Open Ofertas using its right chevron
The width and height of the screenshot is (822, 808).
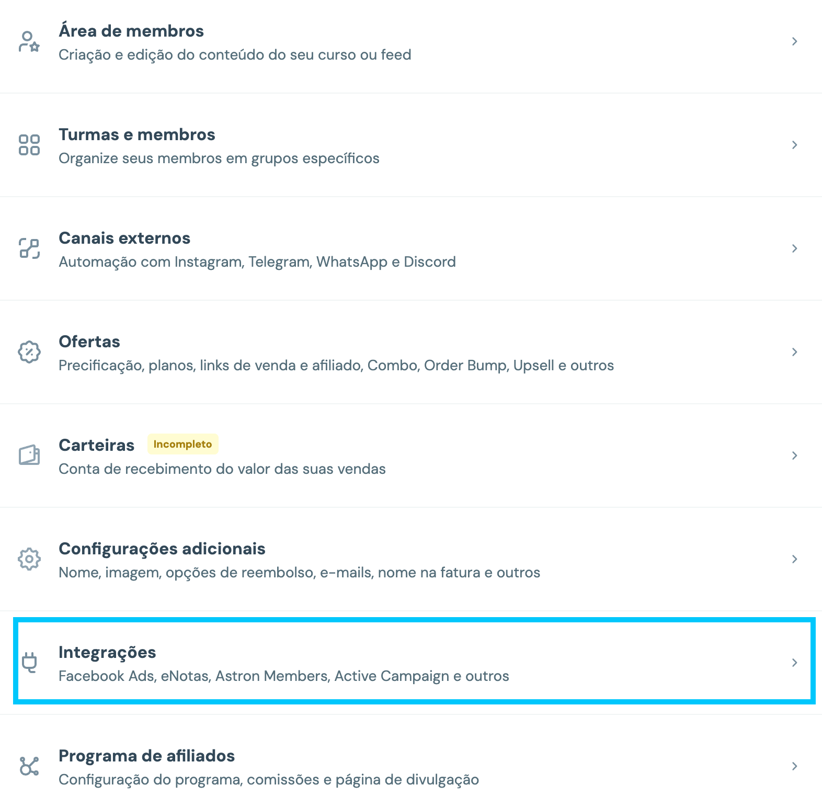coord(794,352)
